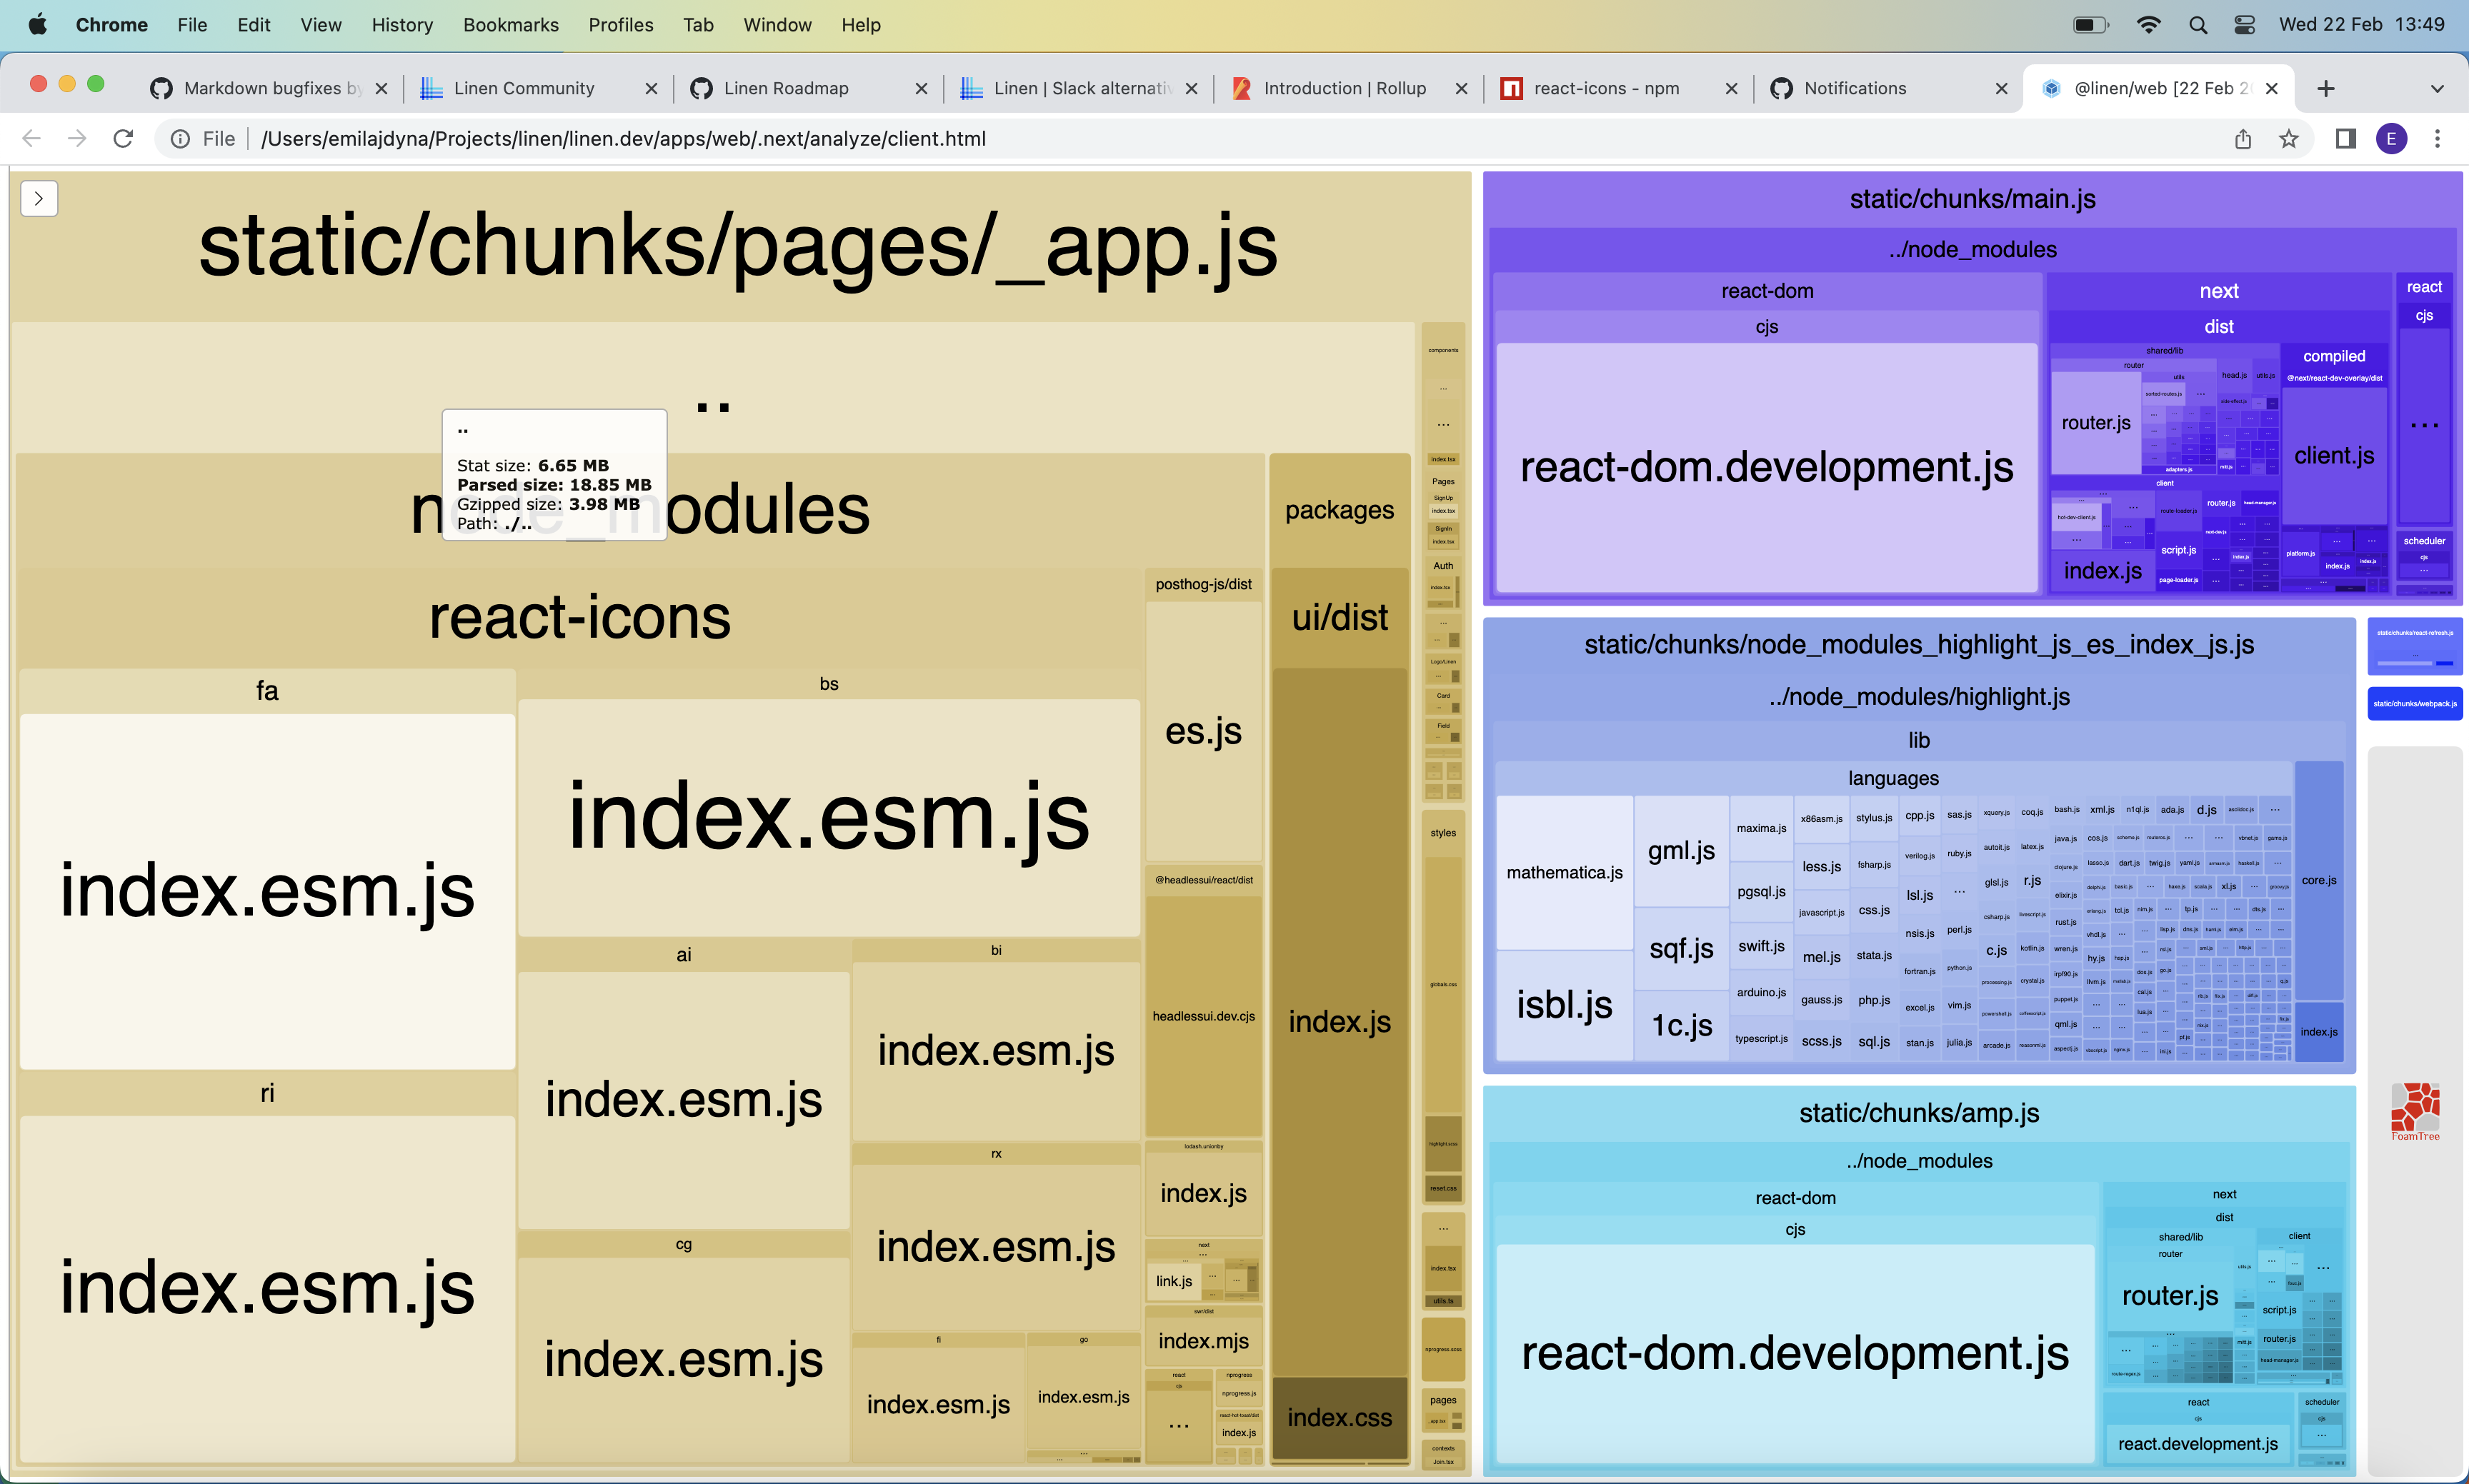The image size is (2469, 1484).
Task: Toggle the Chrome side panel icon
Action: pyautogui.click(x=2345, y=139)
